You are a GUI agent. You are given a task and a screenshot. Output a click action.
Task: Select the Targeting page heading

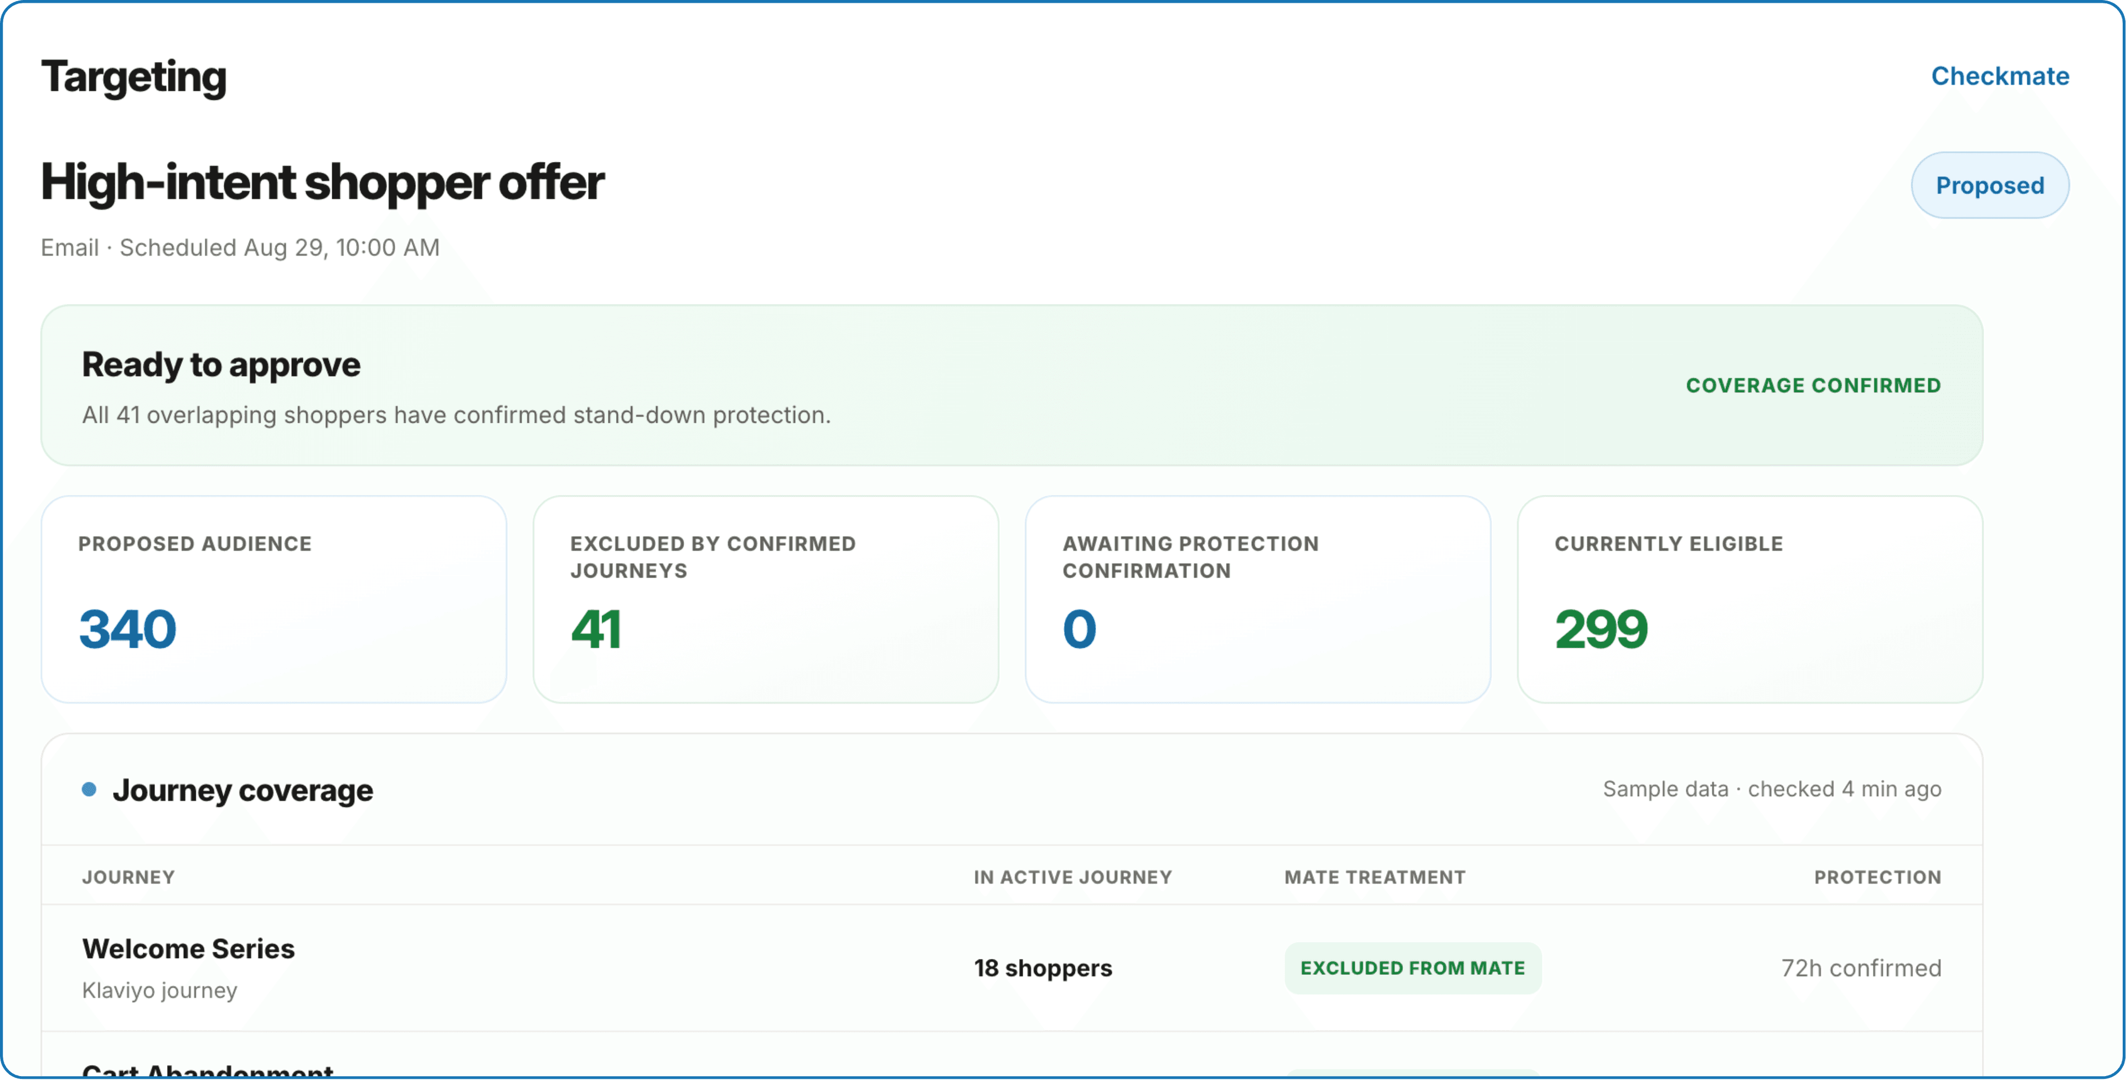click(x=133, y=77)
